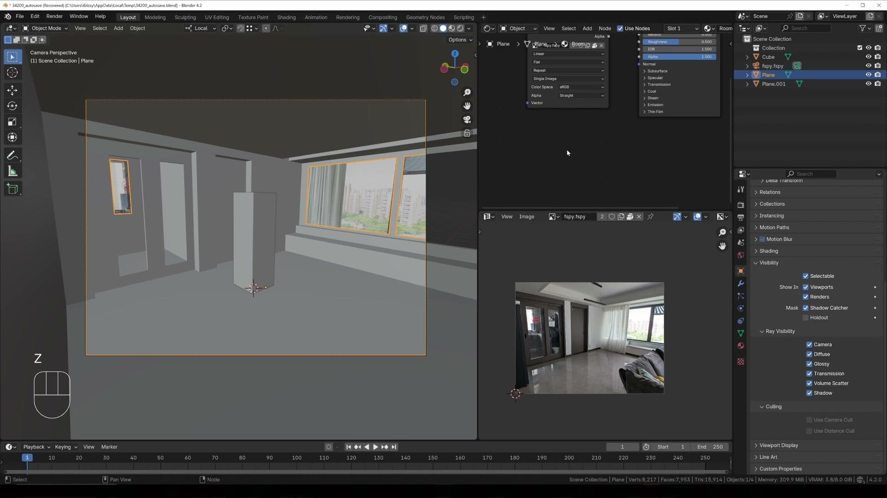The width and height of the screenshot is (887, 498).
Task: Click the Image menu in image editor
Action: (527, 217)
